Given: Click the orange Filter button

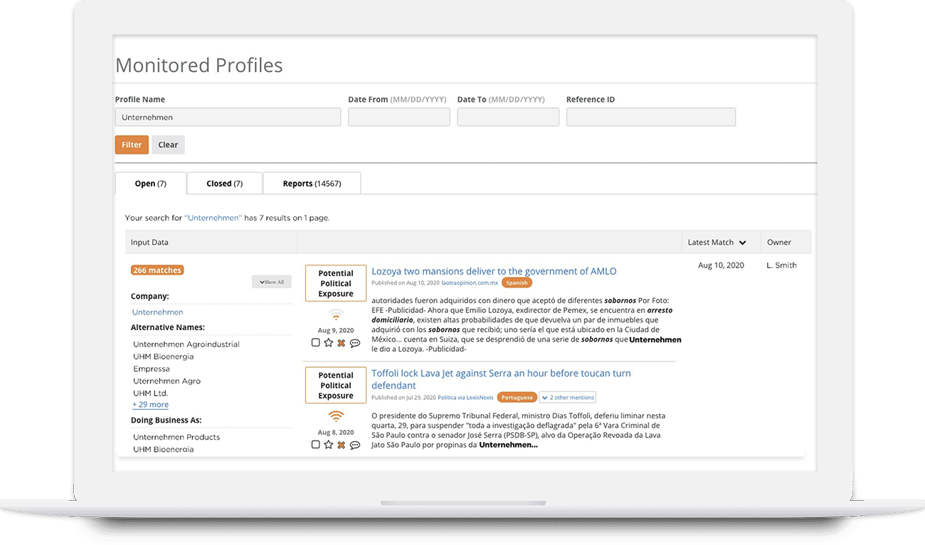Looking at the screenshot, I should tap(132, 144).
